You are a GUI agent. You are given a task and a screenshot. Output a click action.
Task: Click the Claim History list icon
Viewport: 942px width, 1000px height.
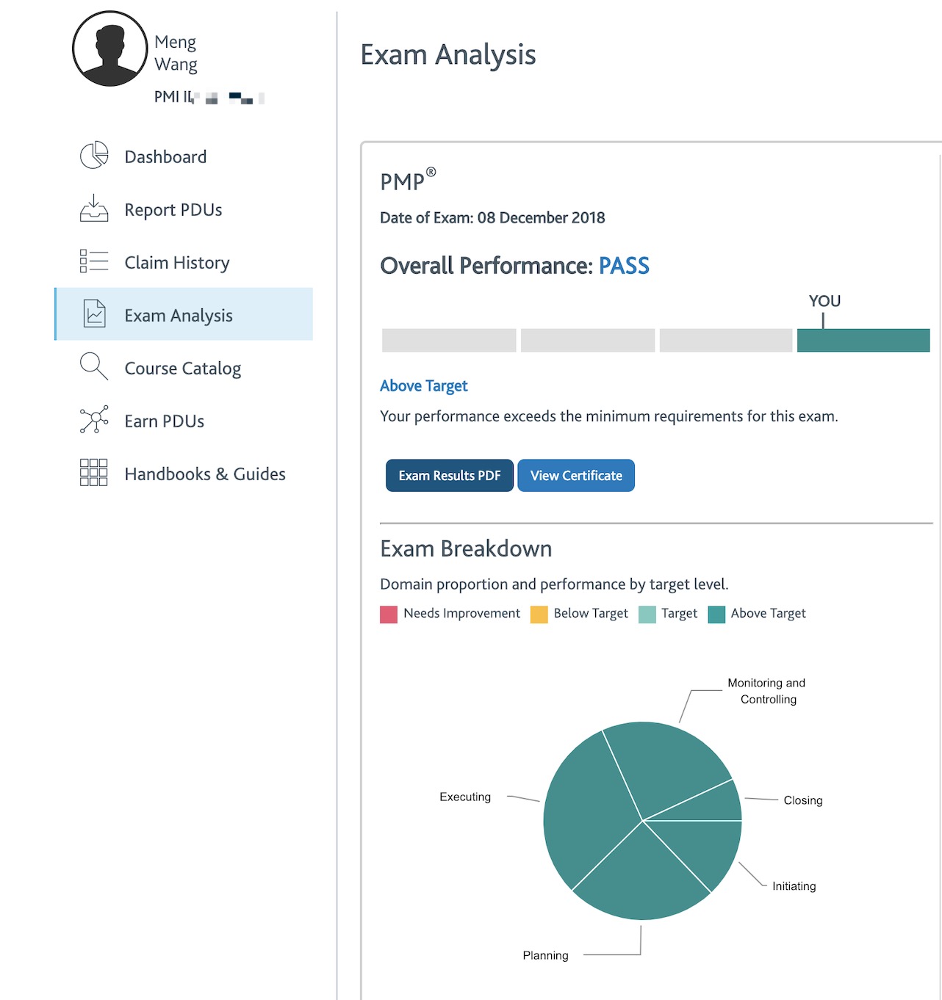(x=94, y=261)
